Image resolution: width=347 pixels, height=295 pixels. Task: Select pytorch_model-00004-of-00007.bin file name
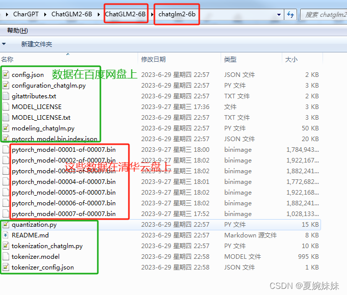tap(64, 182)
